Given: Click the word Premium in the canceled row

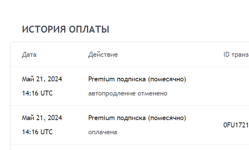Looking at the screenshot, I should [101, 79].
